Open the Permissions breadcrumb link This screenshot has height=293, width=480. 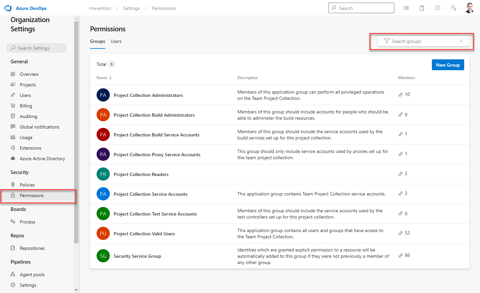click(x=164, y=8)
